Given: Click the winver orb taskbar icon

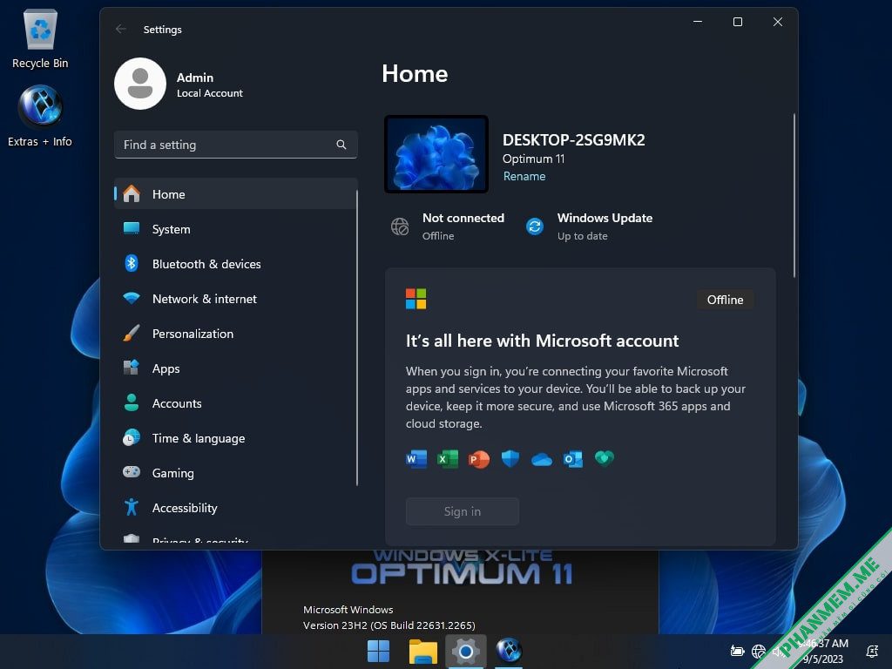Looking at the screenshot, I should click(509, 651).
